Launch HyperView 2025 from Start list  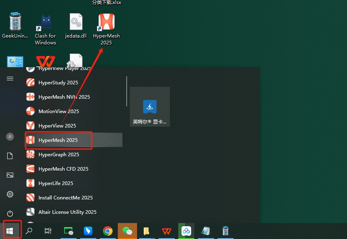(73, 125)
